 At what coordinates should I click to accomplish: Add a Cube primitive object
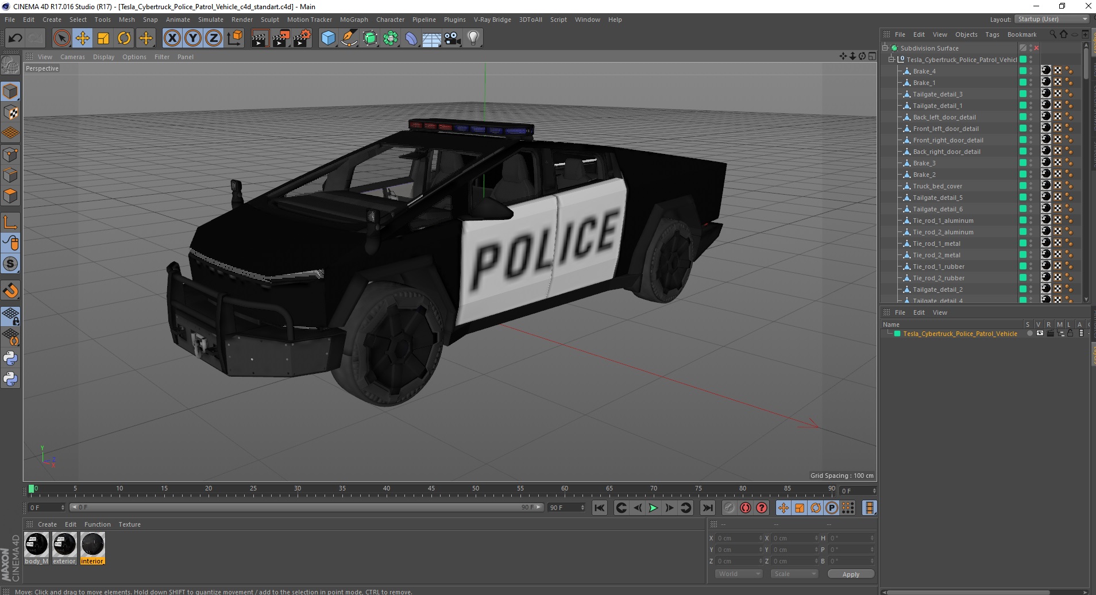coord(328,38)
